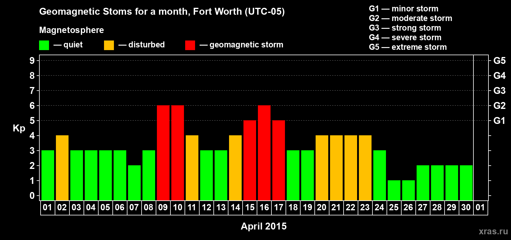Click the green bar for day 01
The image size is (511, 240).
tap(48, 175)
